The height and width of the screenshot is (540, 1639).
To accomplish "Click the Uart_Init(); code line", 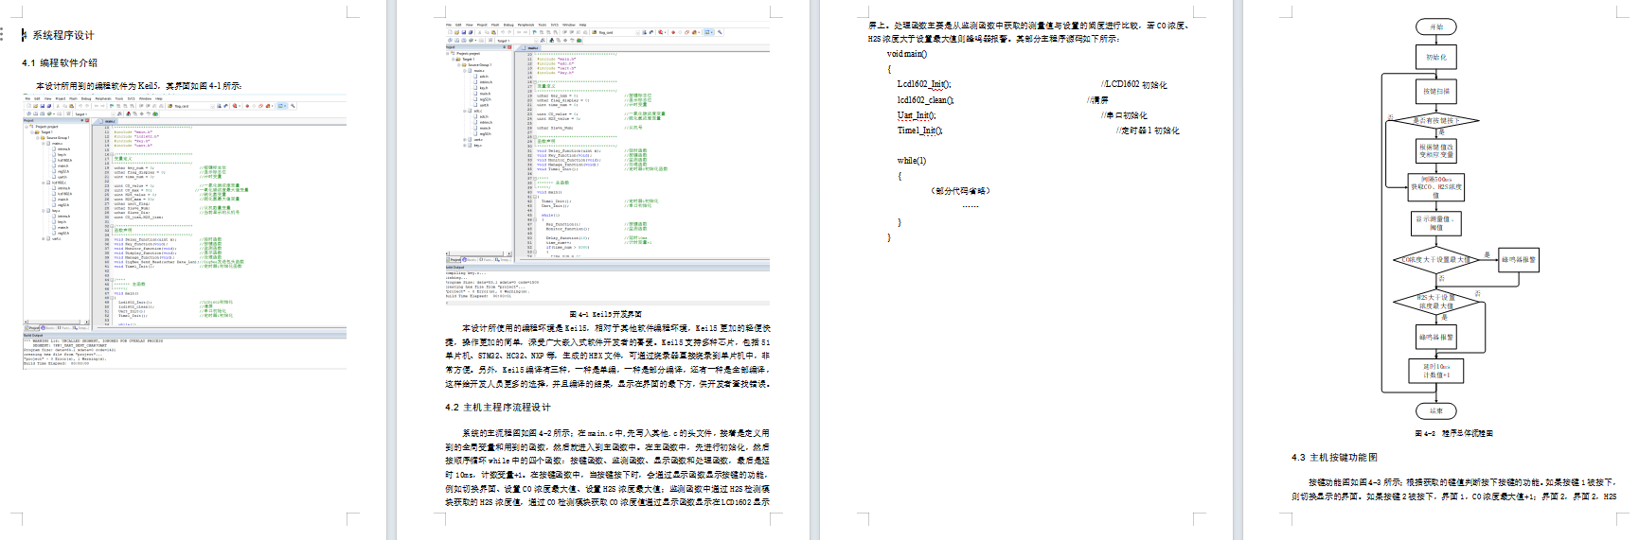I will tap(917, 115).
